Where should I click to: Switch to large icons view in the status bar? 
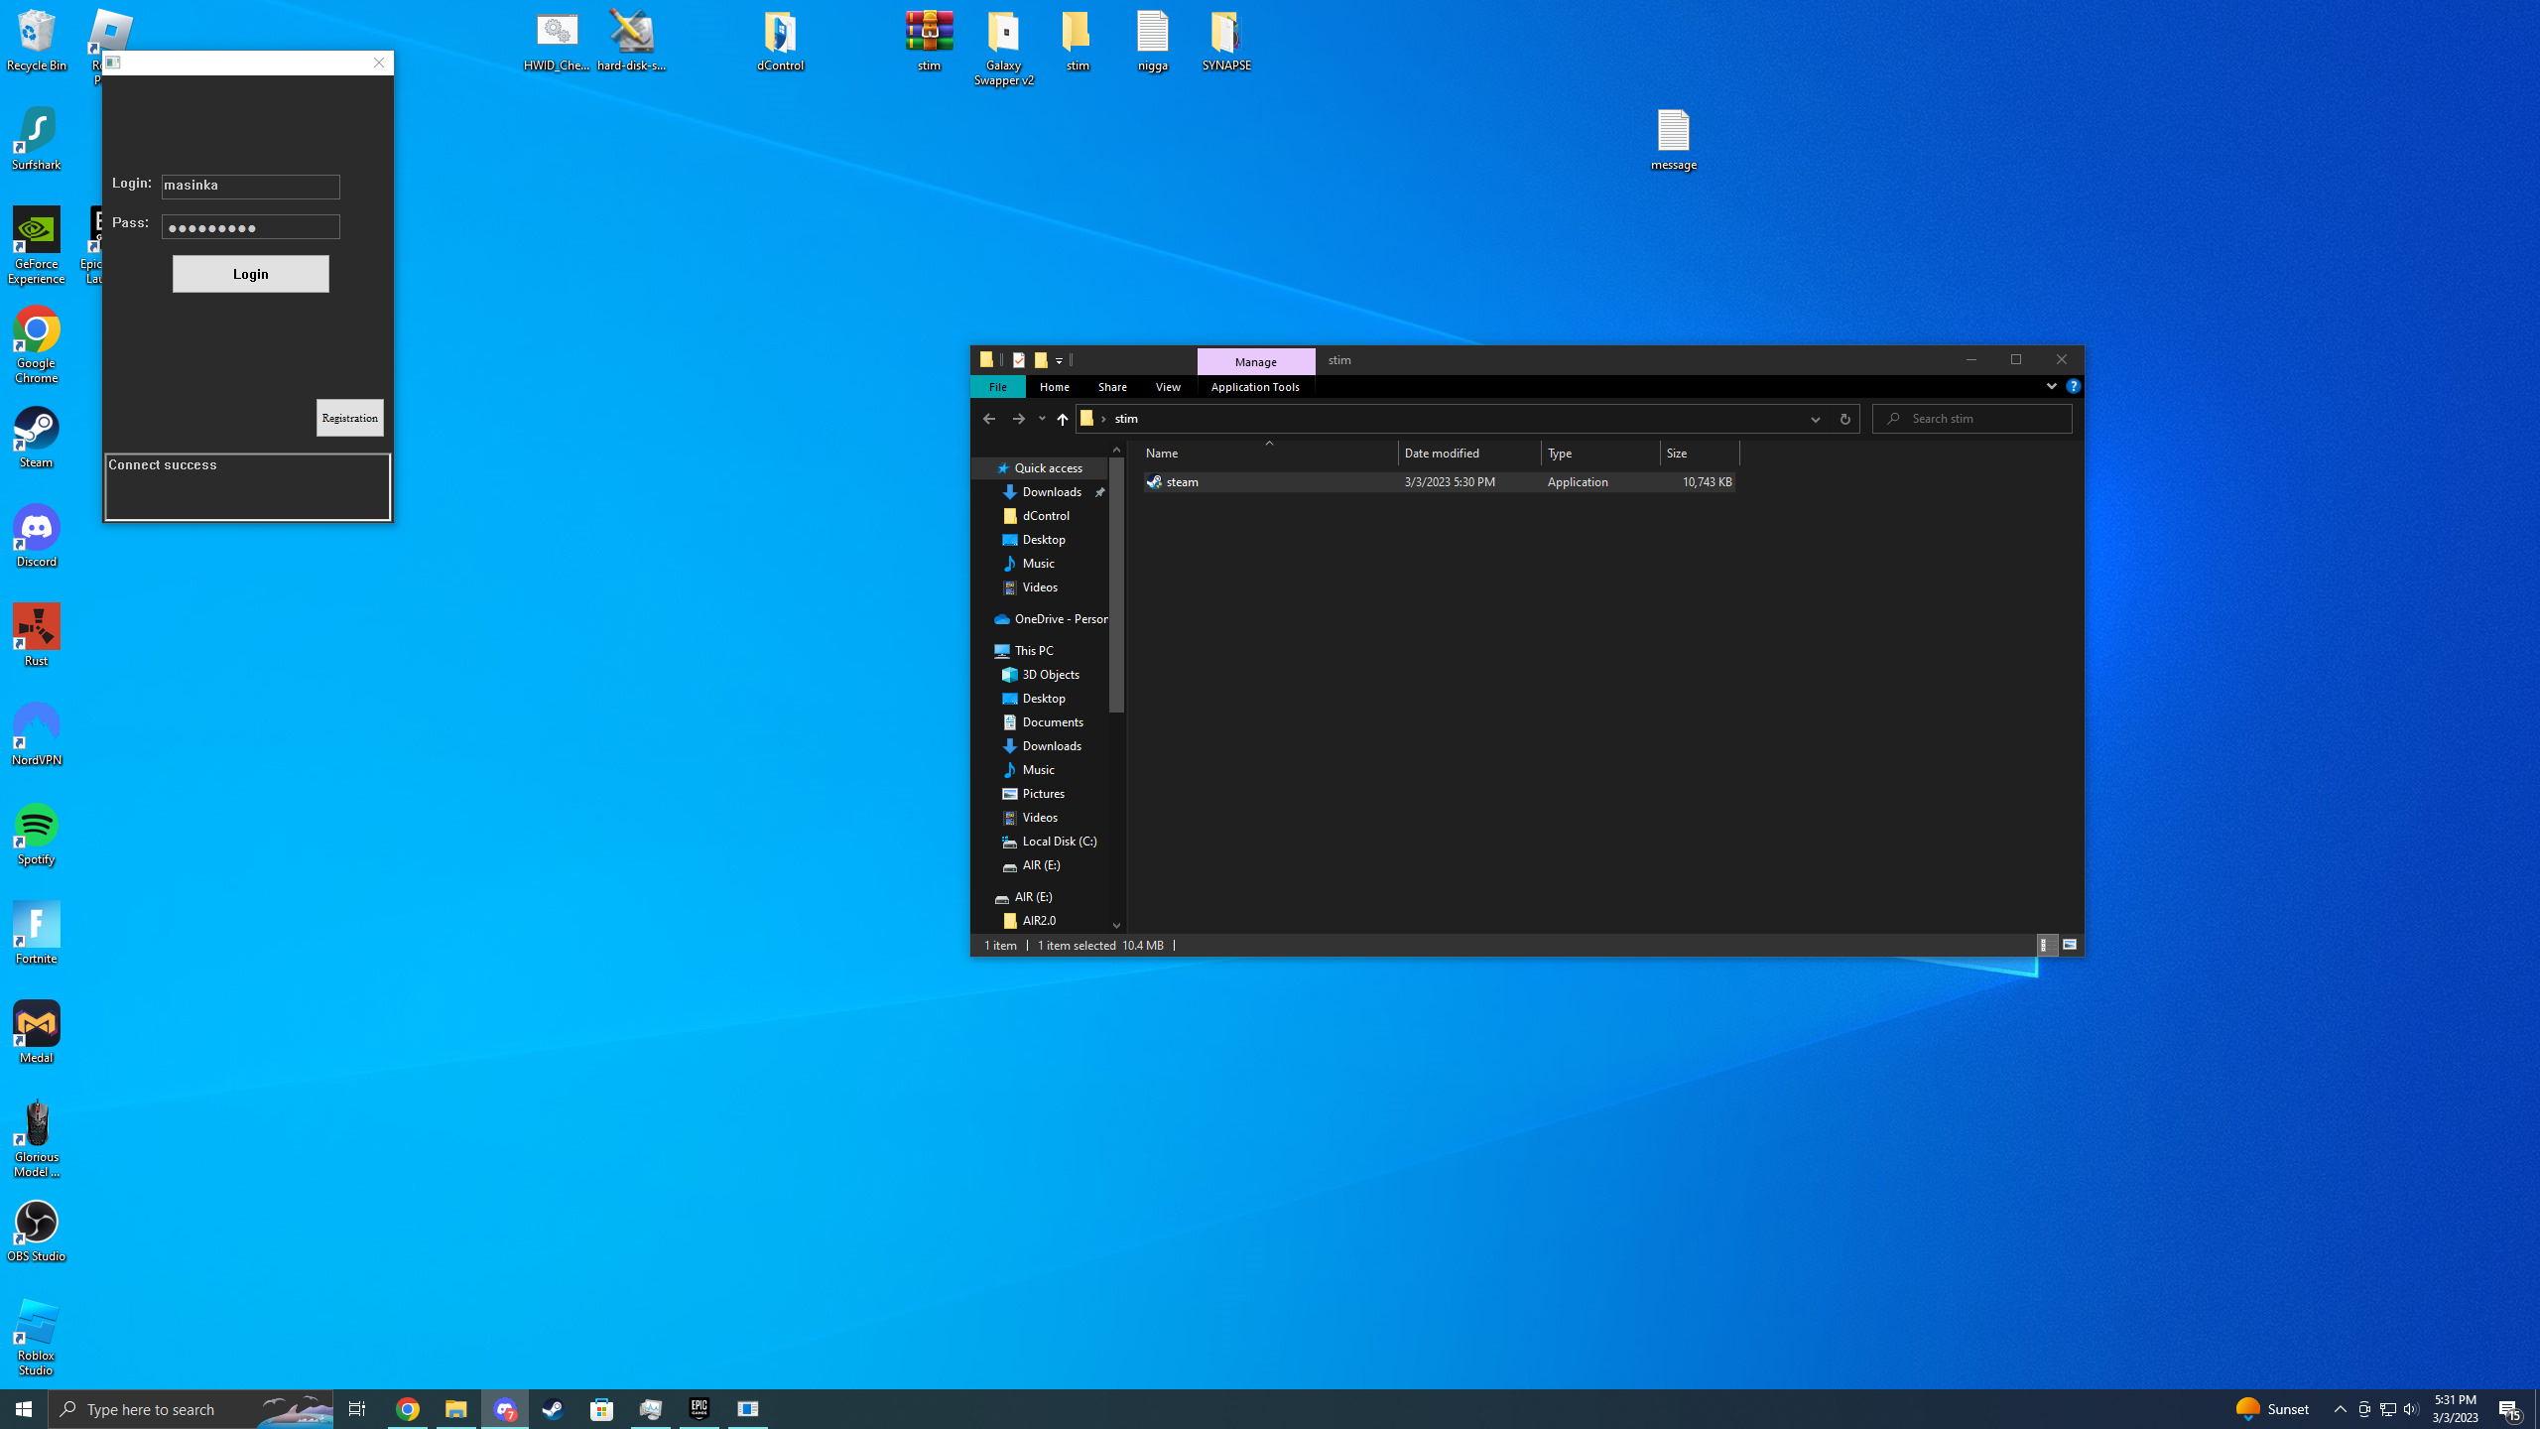tap(2070, 945)
